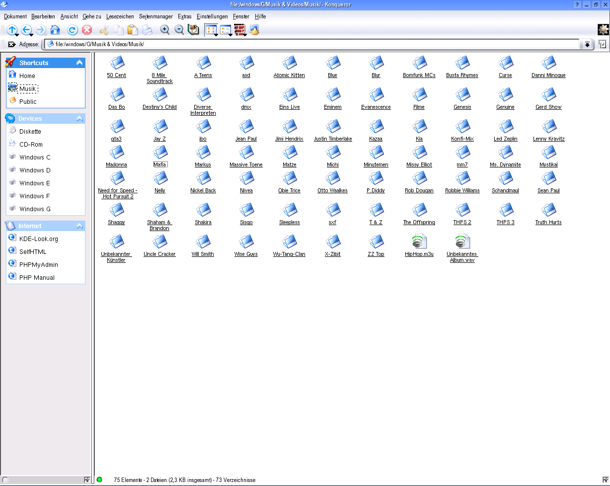Zoom out on the file icons
The image size is (610, 486).
click(x=179, y=30)
